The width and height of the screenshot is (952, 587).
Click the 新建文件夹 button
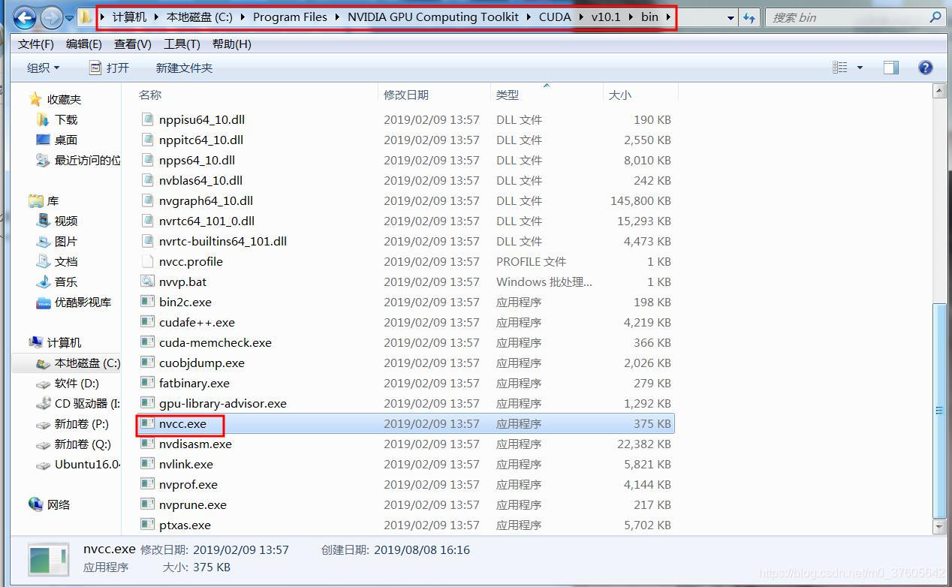pyautogui.click(x=184, y=68)
